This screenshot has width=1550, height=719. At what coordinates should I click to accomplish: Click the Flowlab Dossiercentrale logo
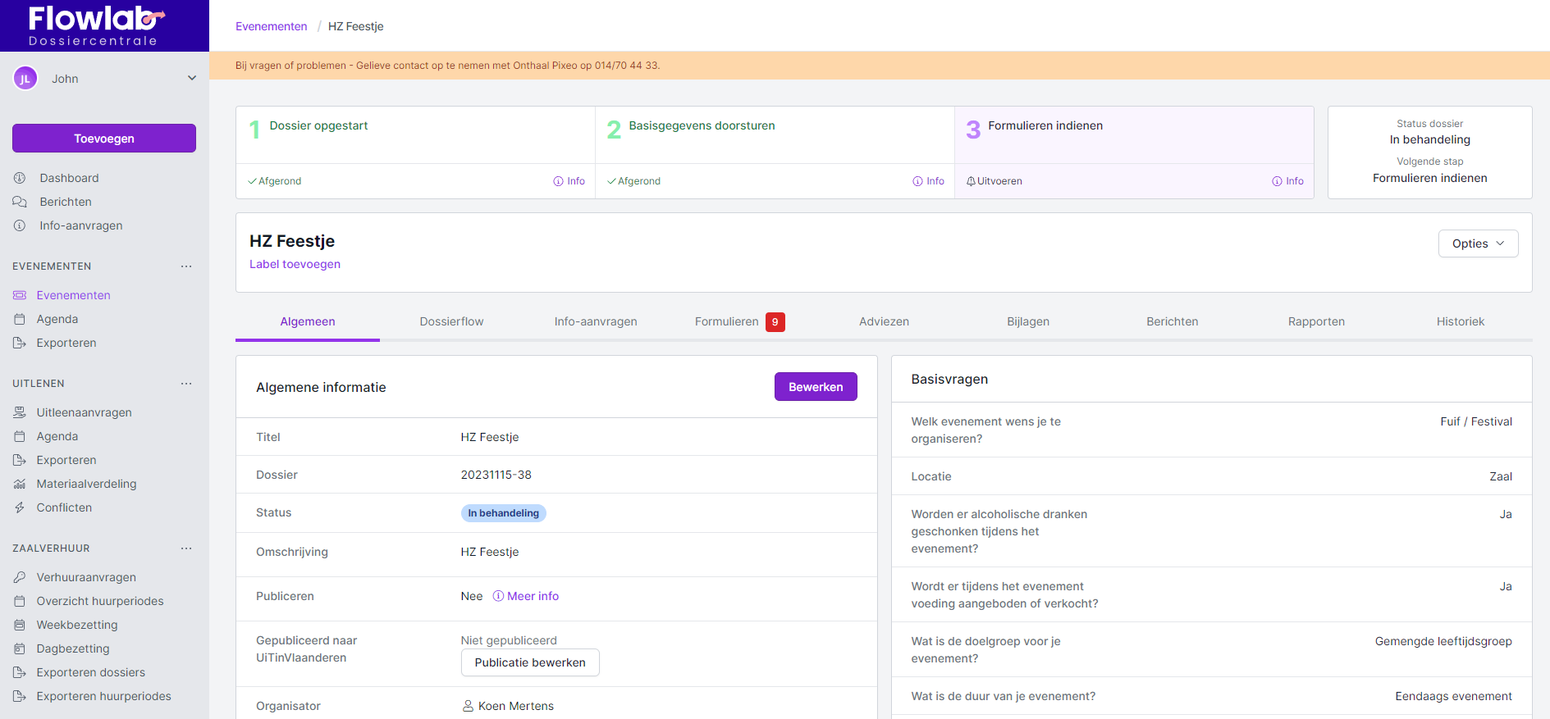point(94,25)
